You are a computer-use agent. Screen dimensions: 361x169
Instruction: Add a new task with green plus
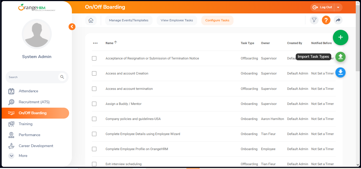coord(341,38)
